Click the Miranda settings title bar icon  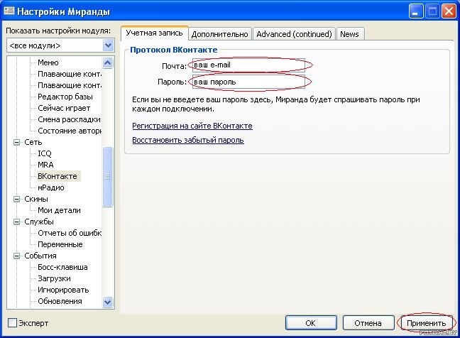[9, 11]
